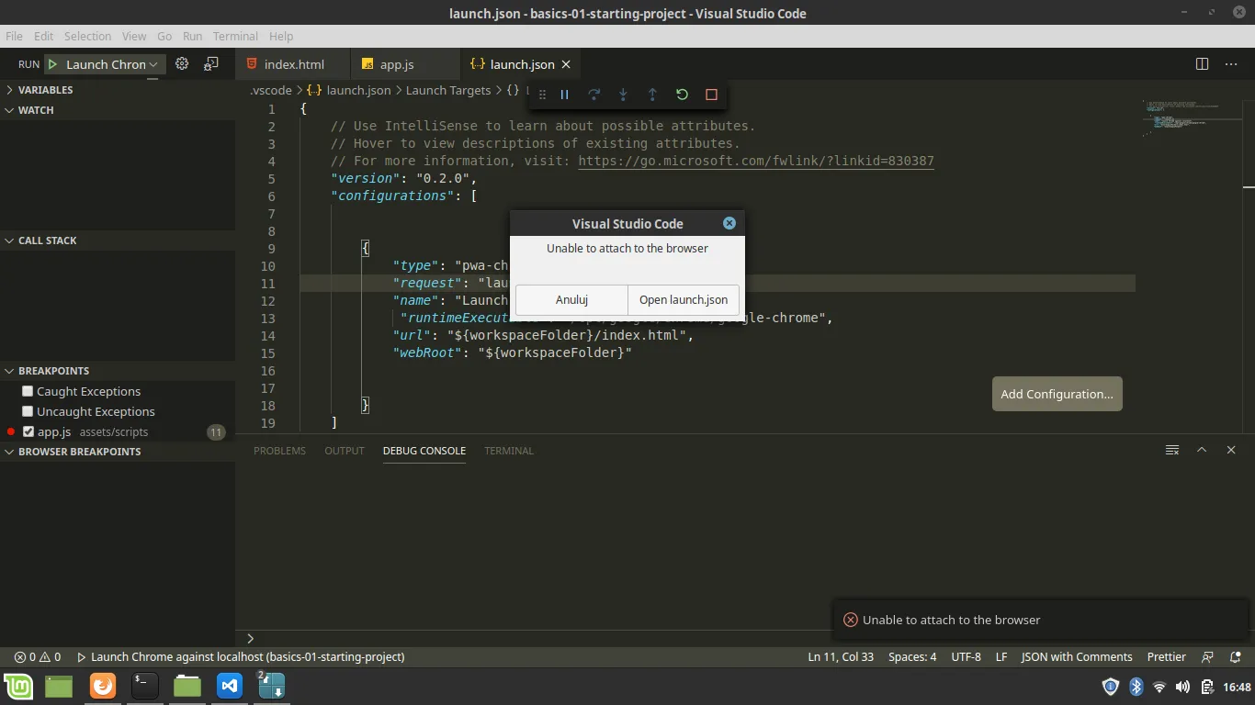
Task: Switch to the Terminal panel tab
Action: (x=509, y=451)
